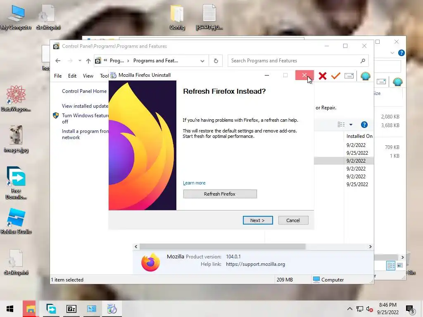Refresh the Programs and Features list
The image size is (423, 317).
216,61
